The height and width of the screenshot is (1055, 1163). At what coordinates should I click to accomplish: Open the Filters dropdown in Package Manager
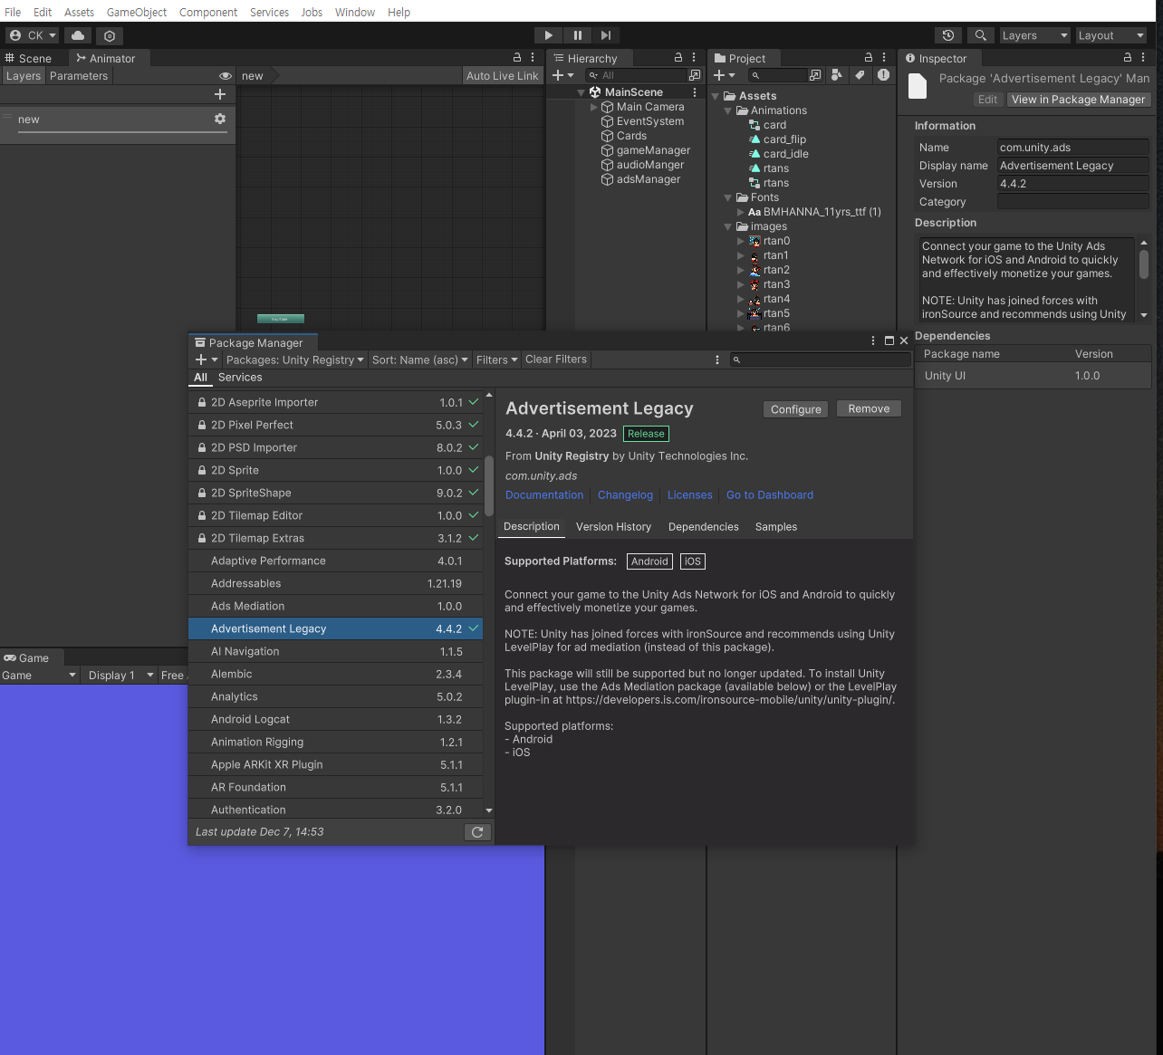pyautogui.click(x=497, y=360)
